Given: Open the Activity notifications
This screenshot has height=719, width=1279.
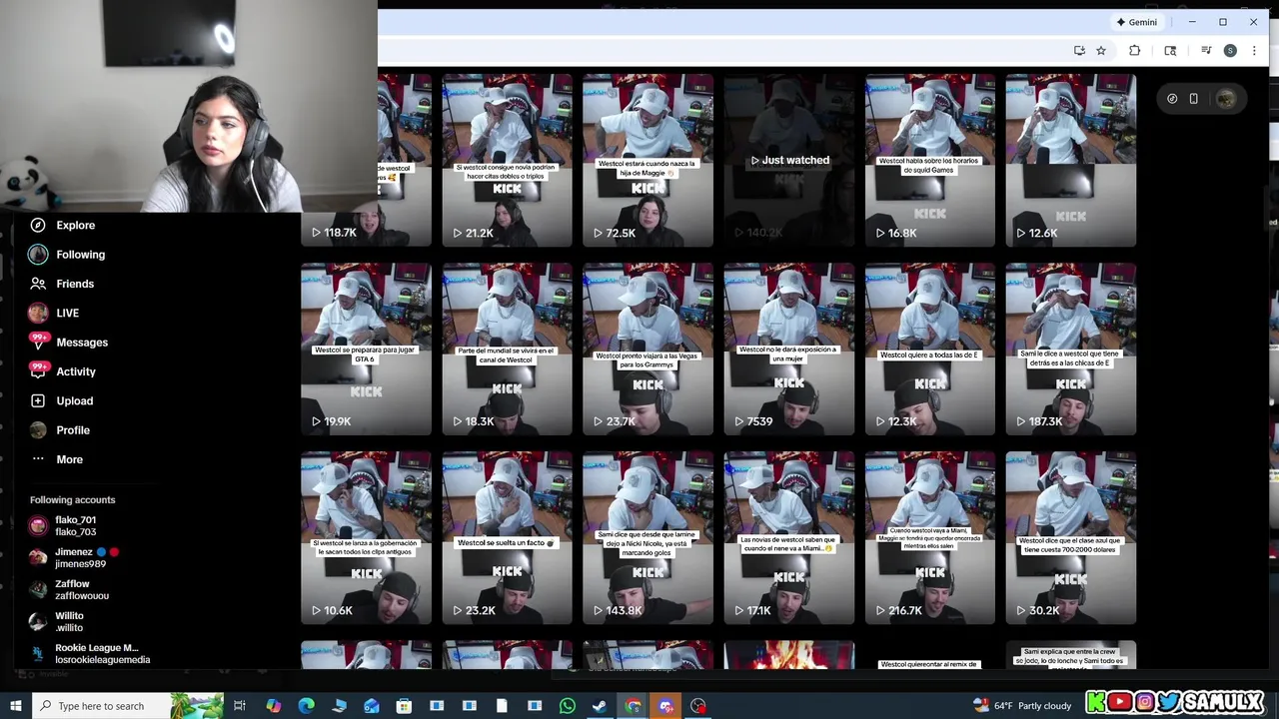Looking at the screenshot, I should tap(63, 371).
